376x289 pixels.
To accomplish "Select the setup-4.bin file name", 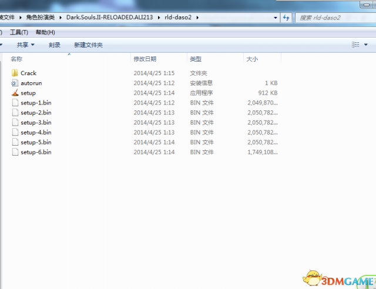I will tap(36, 132).
